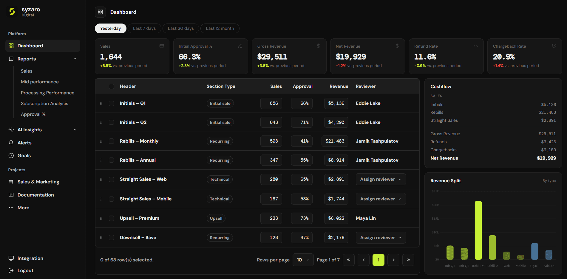Screen dimensions: 567x279
Task: Click the Integration monitor icon
Action: point(11,258)
